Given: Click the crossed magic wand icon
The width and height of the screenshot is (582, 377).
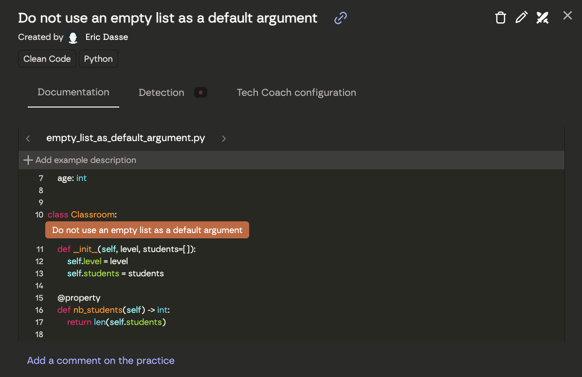Looking at the screenshot, I should 542,18.
